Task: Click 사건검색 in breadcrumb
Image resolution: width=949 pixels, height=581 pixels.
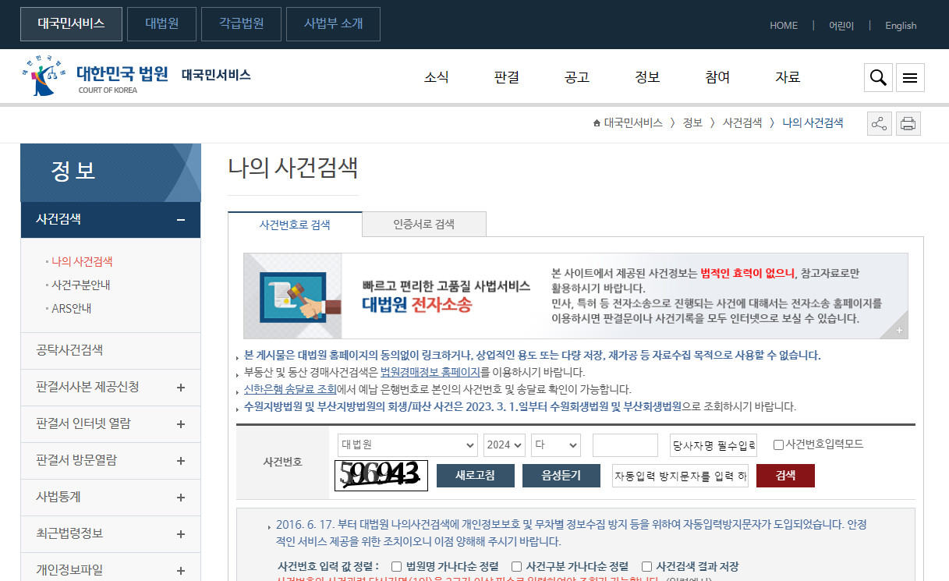Action: click(x=742, y=123)
